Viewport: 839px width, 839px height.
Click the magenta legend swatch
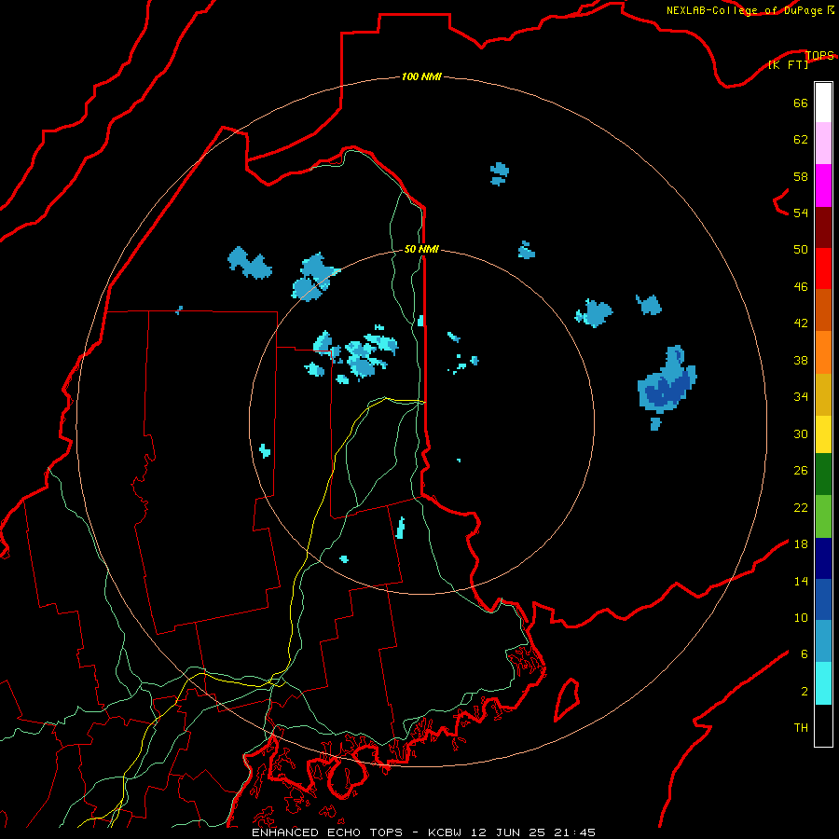point(823,186)
